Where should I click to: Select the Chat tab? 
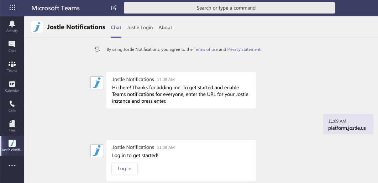pos(116,27)
